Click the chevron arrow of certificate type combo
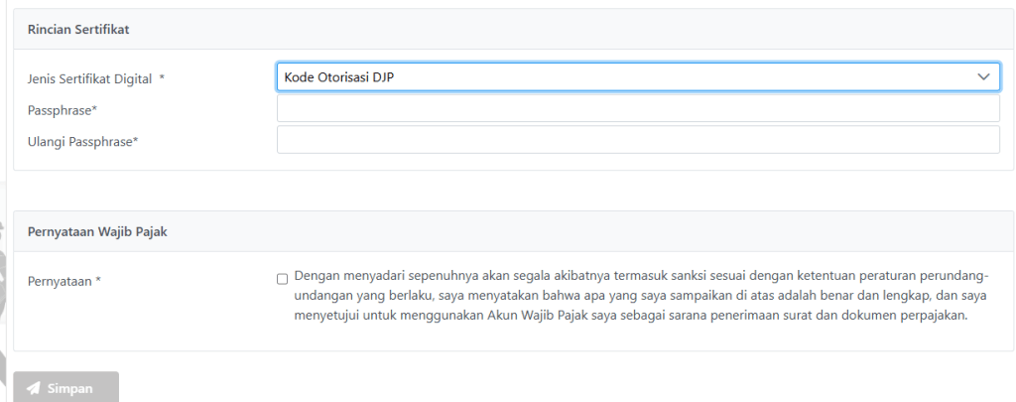 click(x=983, y=77)
